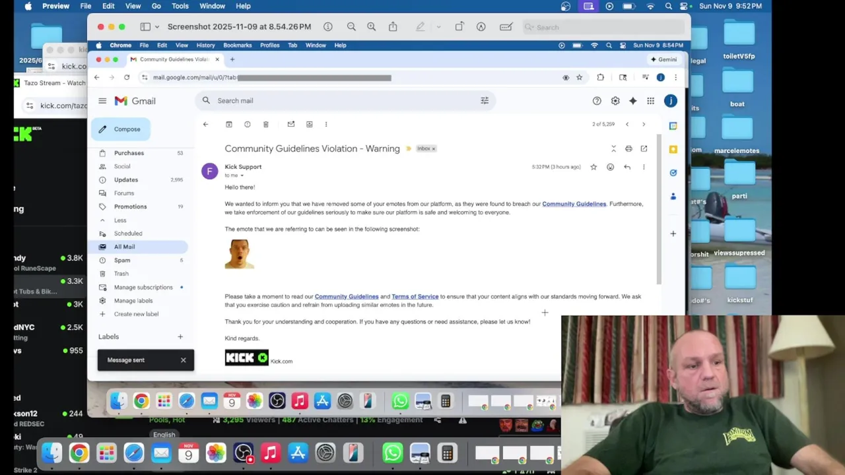Image resolution: width=845 pixels, height=475 pixels.
Task: Delete the email using the trash icon
Action: coord(266,124)
